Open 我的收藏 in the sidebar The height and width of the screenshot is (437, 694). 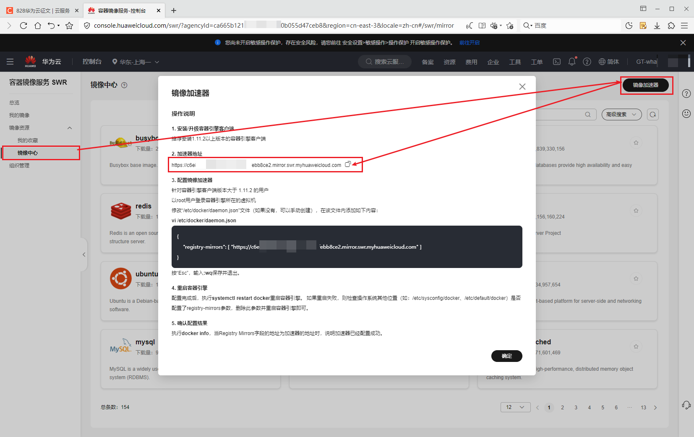(x=28, y=140)
